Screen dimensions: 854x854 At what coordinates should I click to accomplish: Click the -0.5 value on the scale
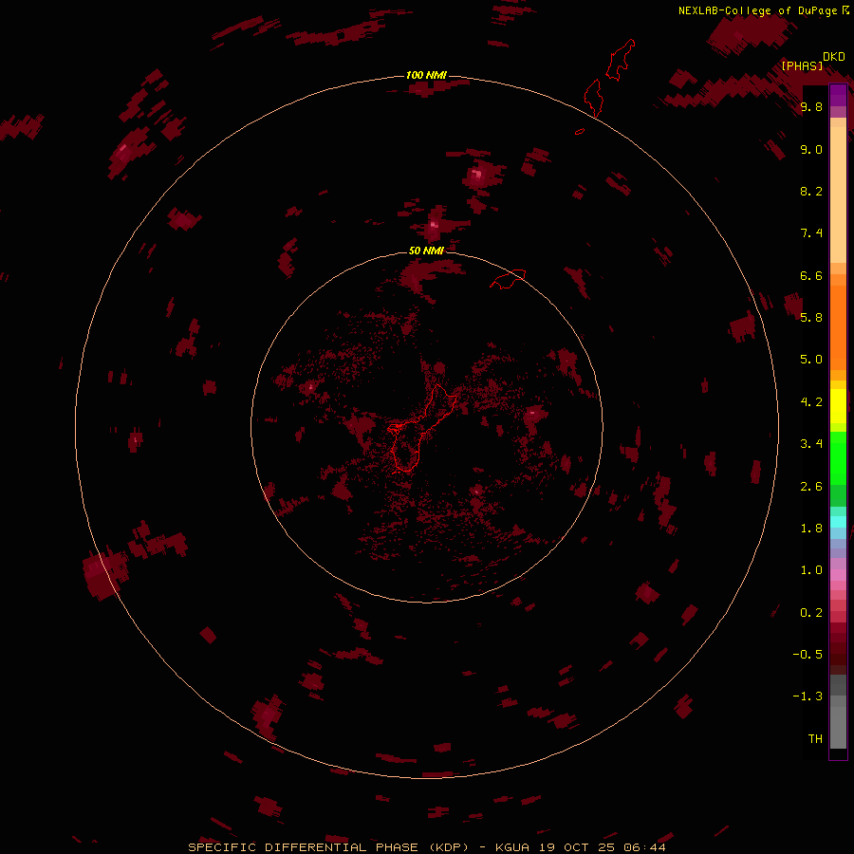(x=808, y=655)
